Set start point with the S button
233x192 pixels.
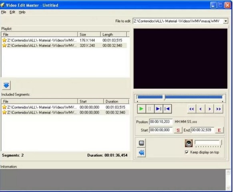178,130
